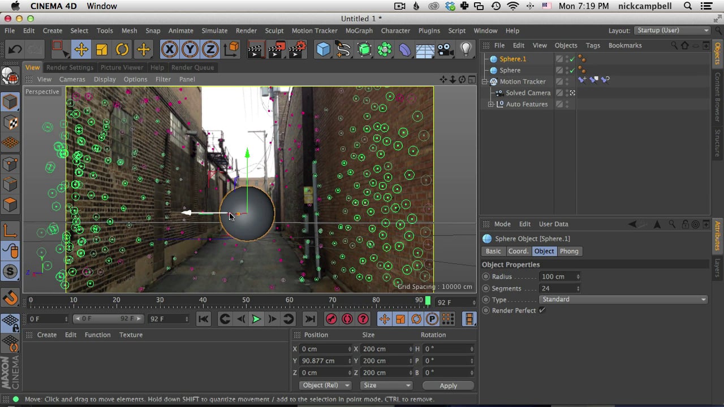Select the Rotate tool
Viewport: 724px width, 407px height.
(122, 50)
